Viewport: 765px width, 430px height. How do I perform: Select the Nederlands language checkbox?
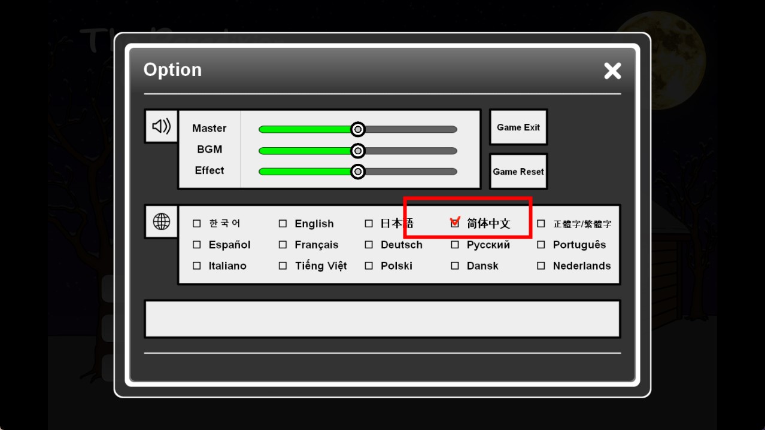click(x=541, y=266)
